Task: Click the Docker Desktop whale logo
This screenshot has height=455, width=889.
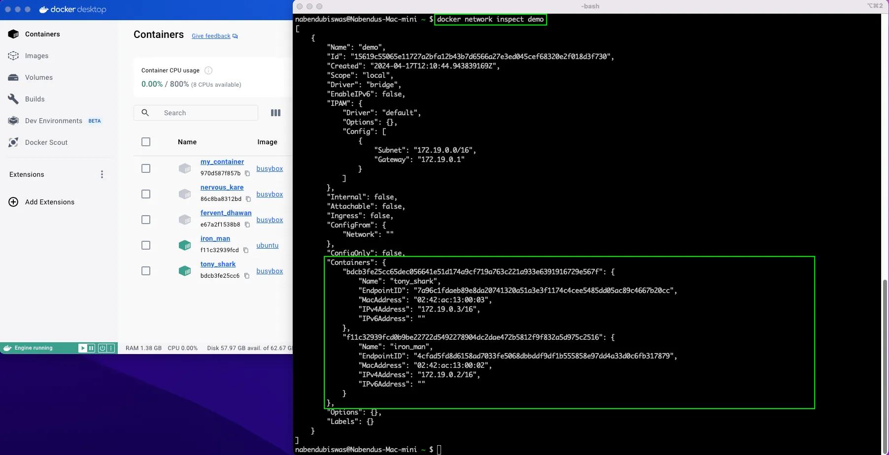Action: [x=43, y=9]
